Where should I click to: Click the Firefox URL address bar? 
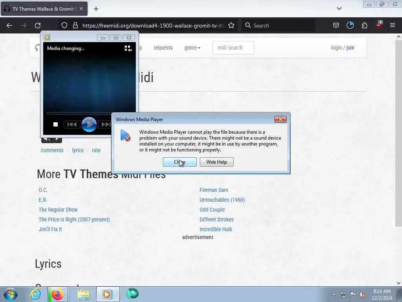pos(153,26)
